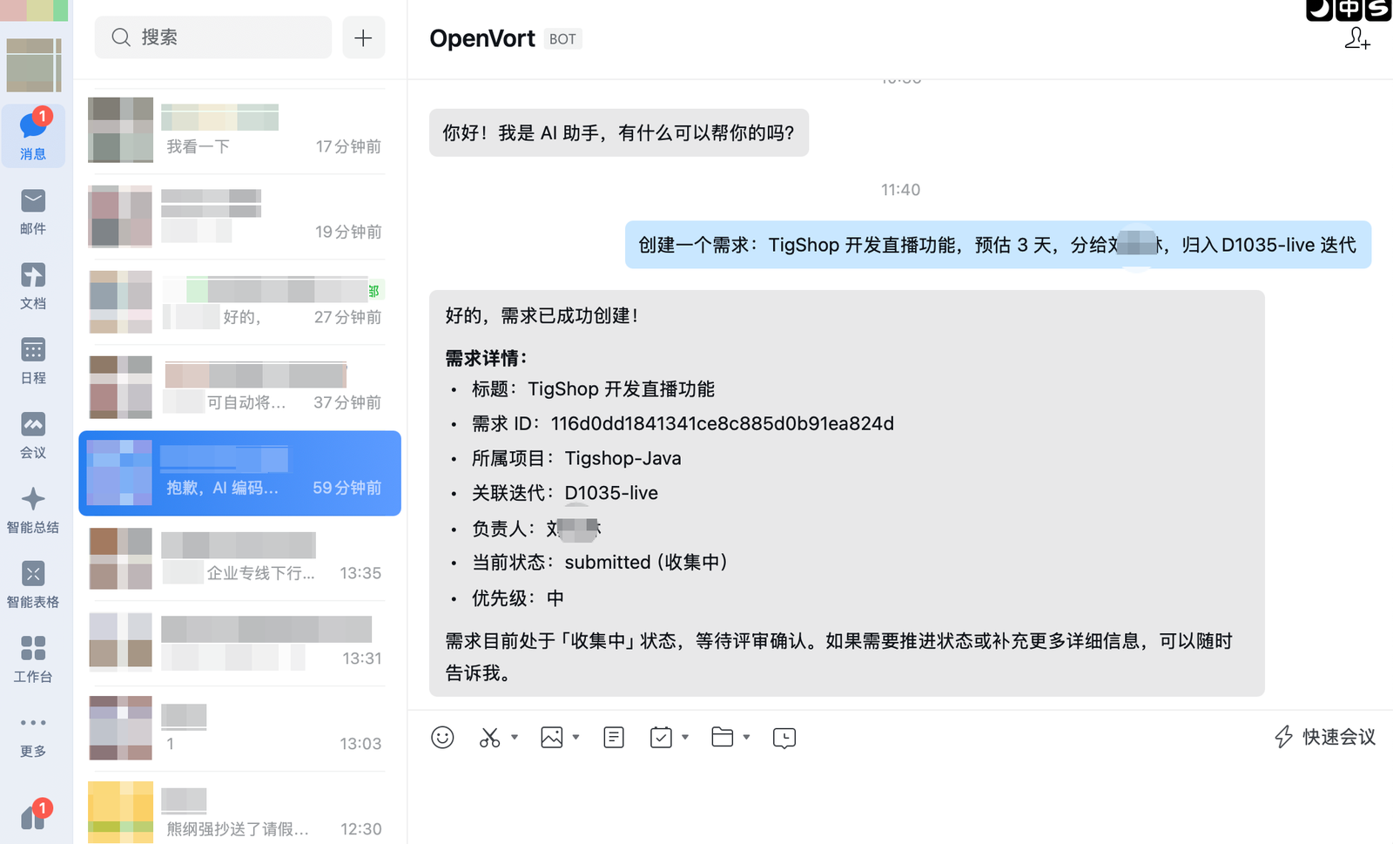1393x844 pixels.
Task: Click the folder file icon in toolbar
Action: pyautogui.click(x=722, y=738)
